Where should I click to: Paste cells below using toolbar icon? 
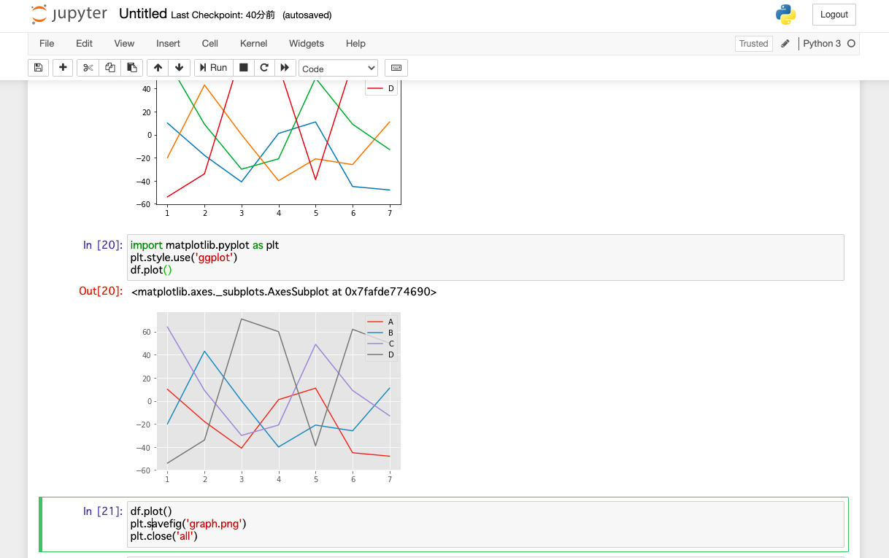point(131,68)
